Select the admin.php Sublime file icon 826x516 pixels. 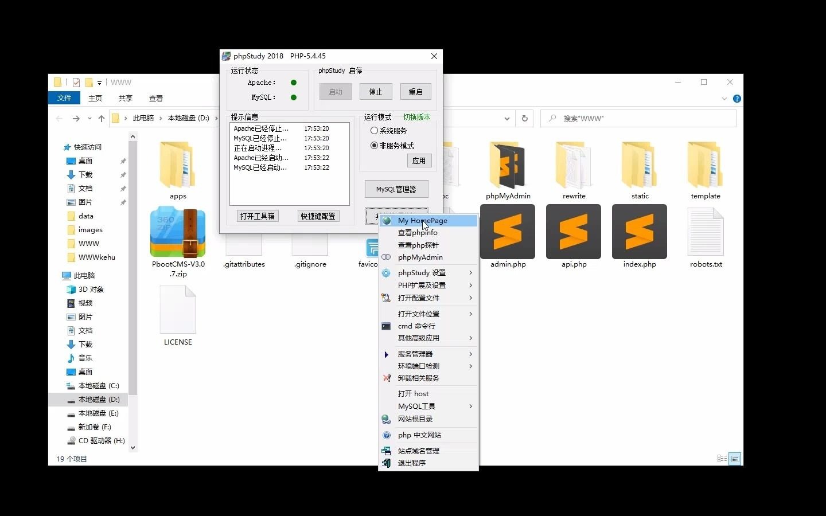[508, 232]
